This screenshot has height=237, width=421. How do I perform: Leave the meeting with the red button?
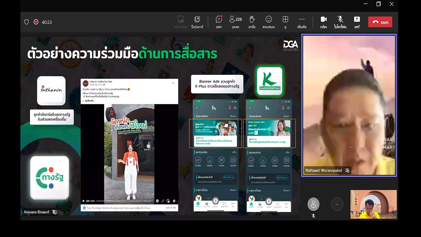[x=380, y=22]
